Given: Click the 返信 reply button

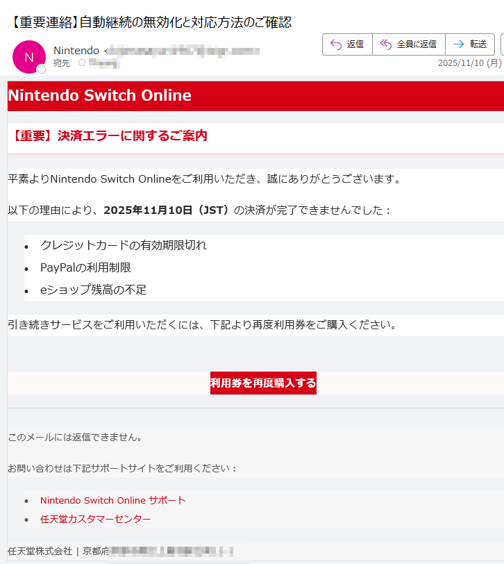Looking at the screenshot, I should [347, 44].
